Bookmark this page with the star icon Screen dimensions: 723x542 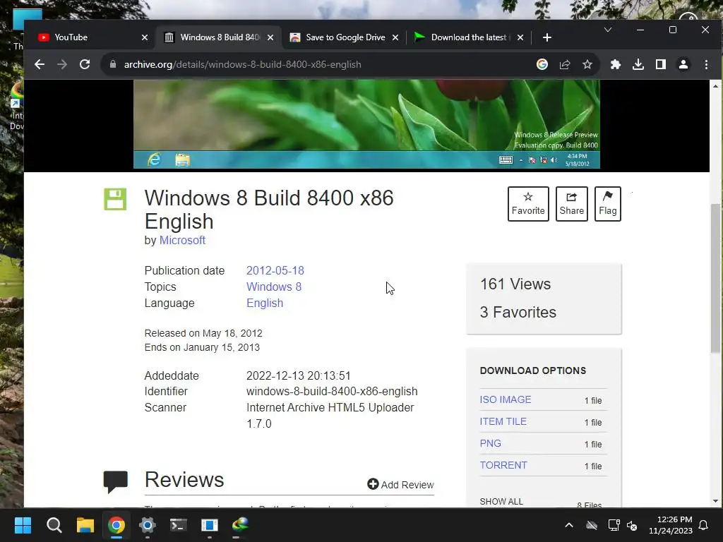point(587,64)
